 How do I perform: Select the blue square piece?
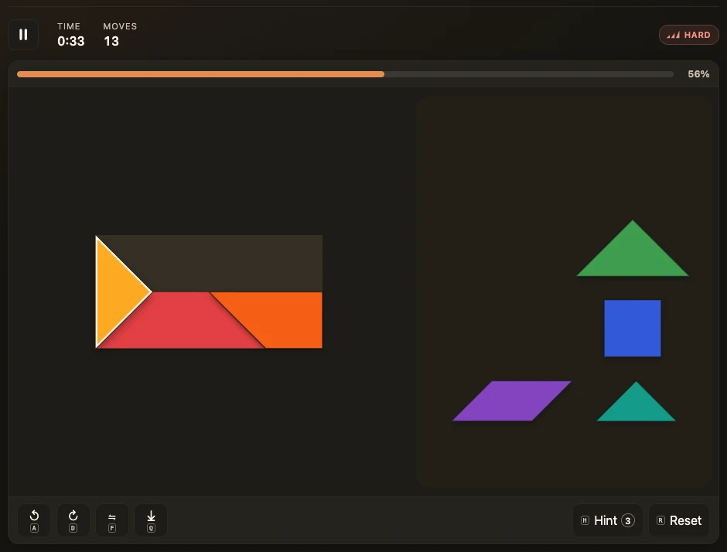point(633,328)
